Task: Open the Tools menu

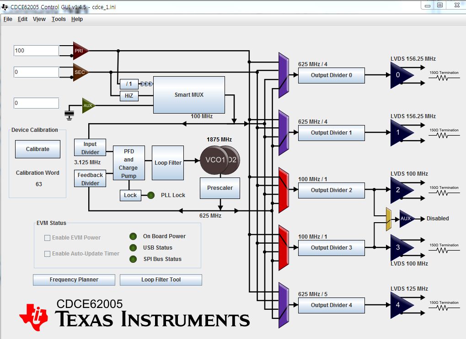Action: click(x=58, y=19)
